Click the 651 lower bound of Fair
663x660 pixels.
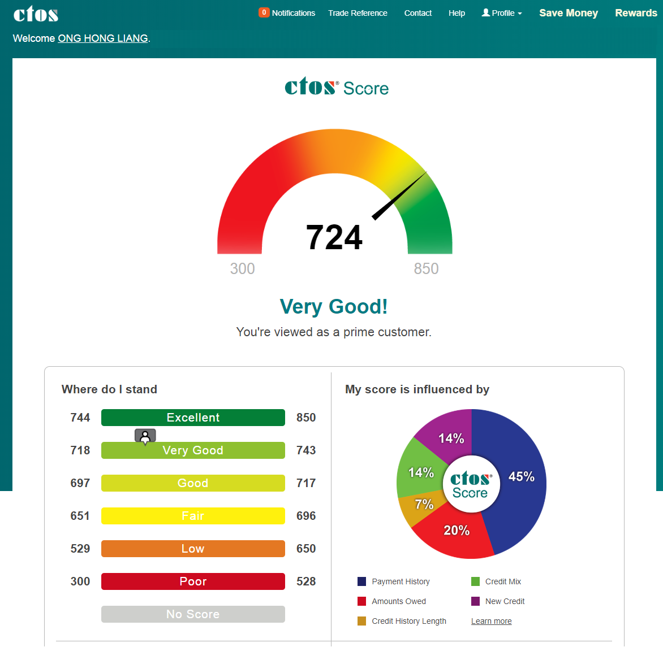(80, 516)
